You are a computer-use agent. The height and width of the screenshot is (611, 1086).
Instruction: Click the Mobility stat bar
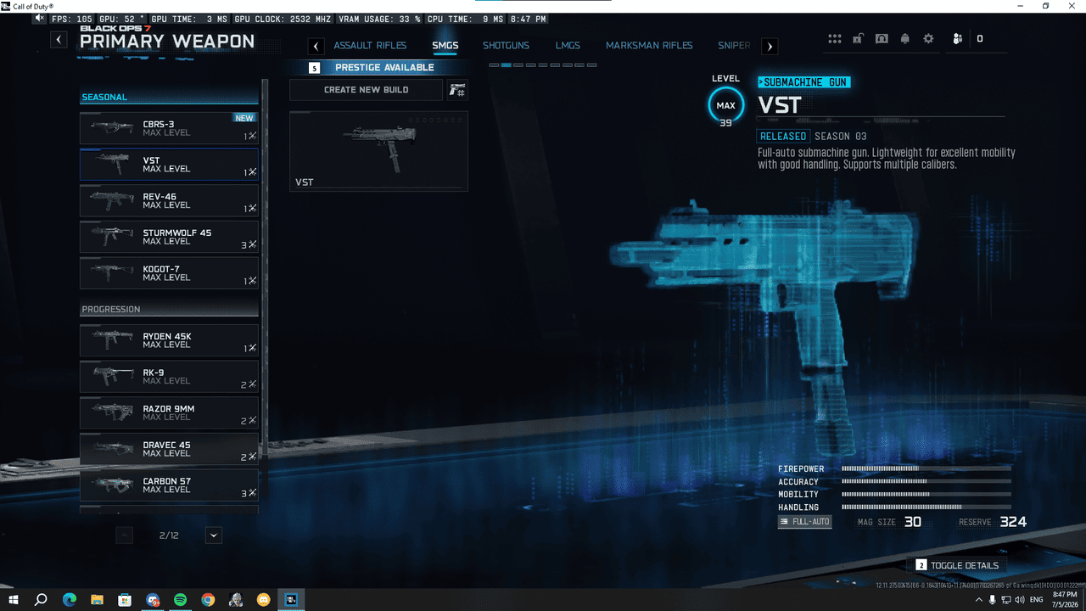tap(926, 494)
